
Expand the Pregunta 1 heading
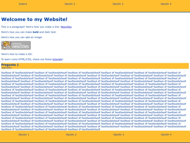[10, 65]
